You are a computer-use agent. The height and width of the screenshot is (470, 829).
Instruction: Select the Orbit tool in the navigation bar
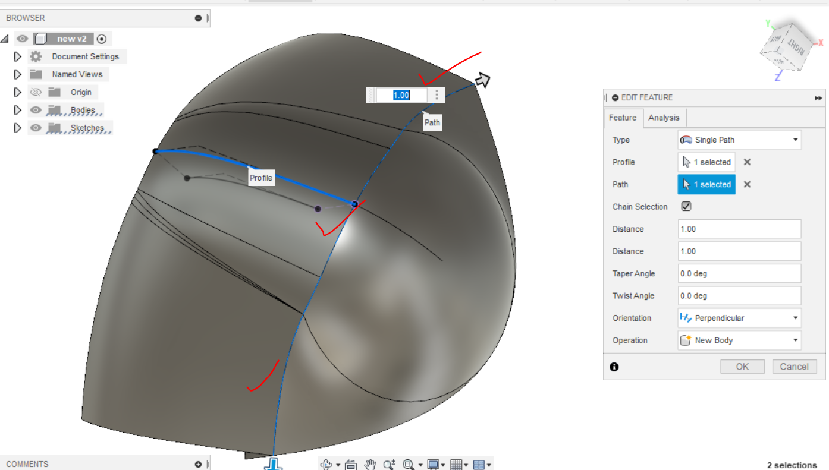pyautogui.click(x=326, y=465)
